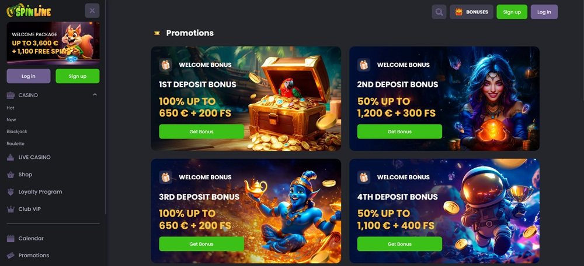Screen dimensions: 584x266
Task: Open Shop basket icon
Action: coord(11,175)
